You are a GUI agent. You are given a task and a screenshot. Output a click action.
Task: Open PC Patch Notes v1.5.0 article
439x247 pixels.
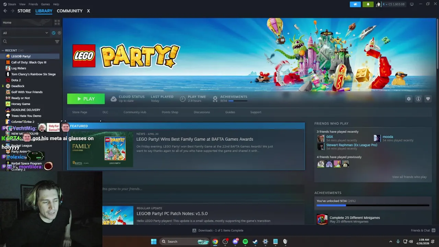click(x=172, y=213)
